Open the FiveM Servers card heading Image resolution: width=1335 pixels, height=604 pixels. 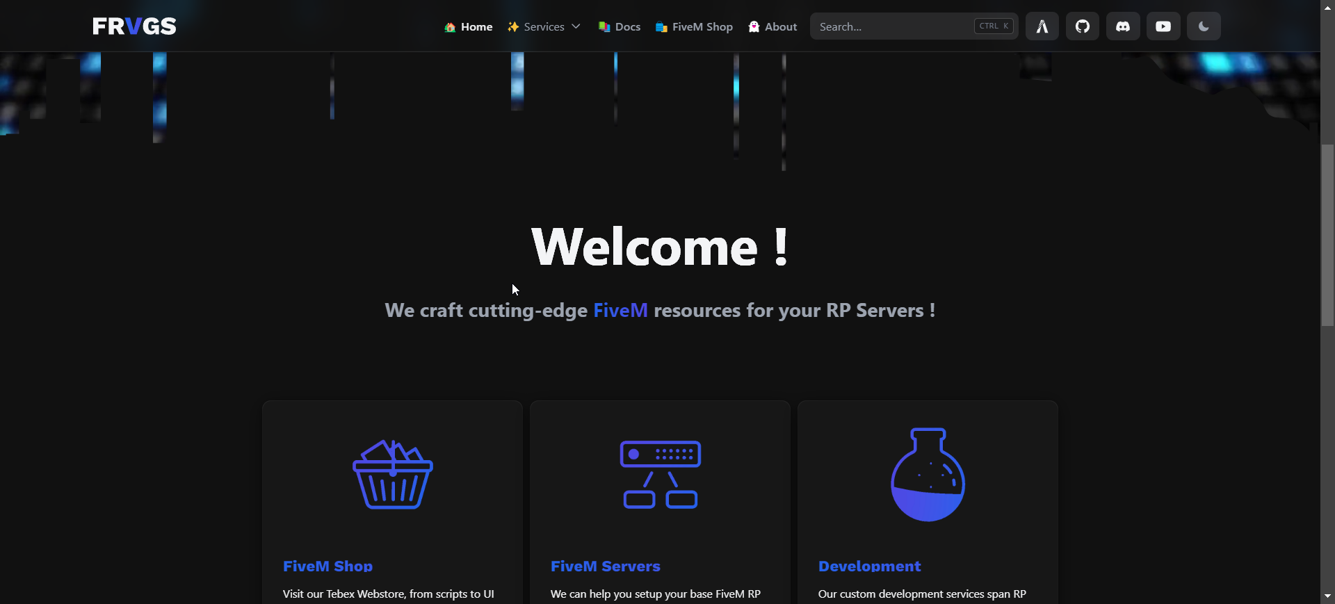coord(605,566)
